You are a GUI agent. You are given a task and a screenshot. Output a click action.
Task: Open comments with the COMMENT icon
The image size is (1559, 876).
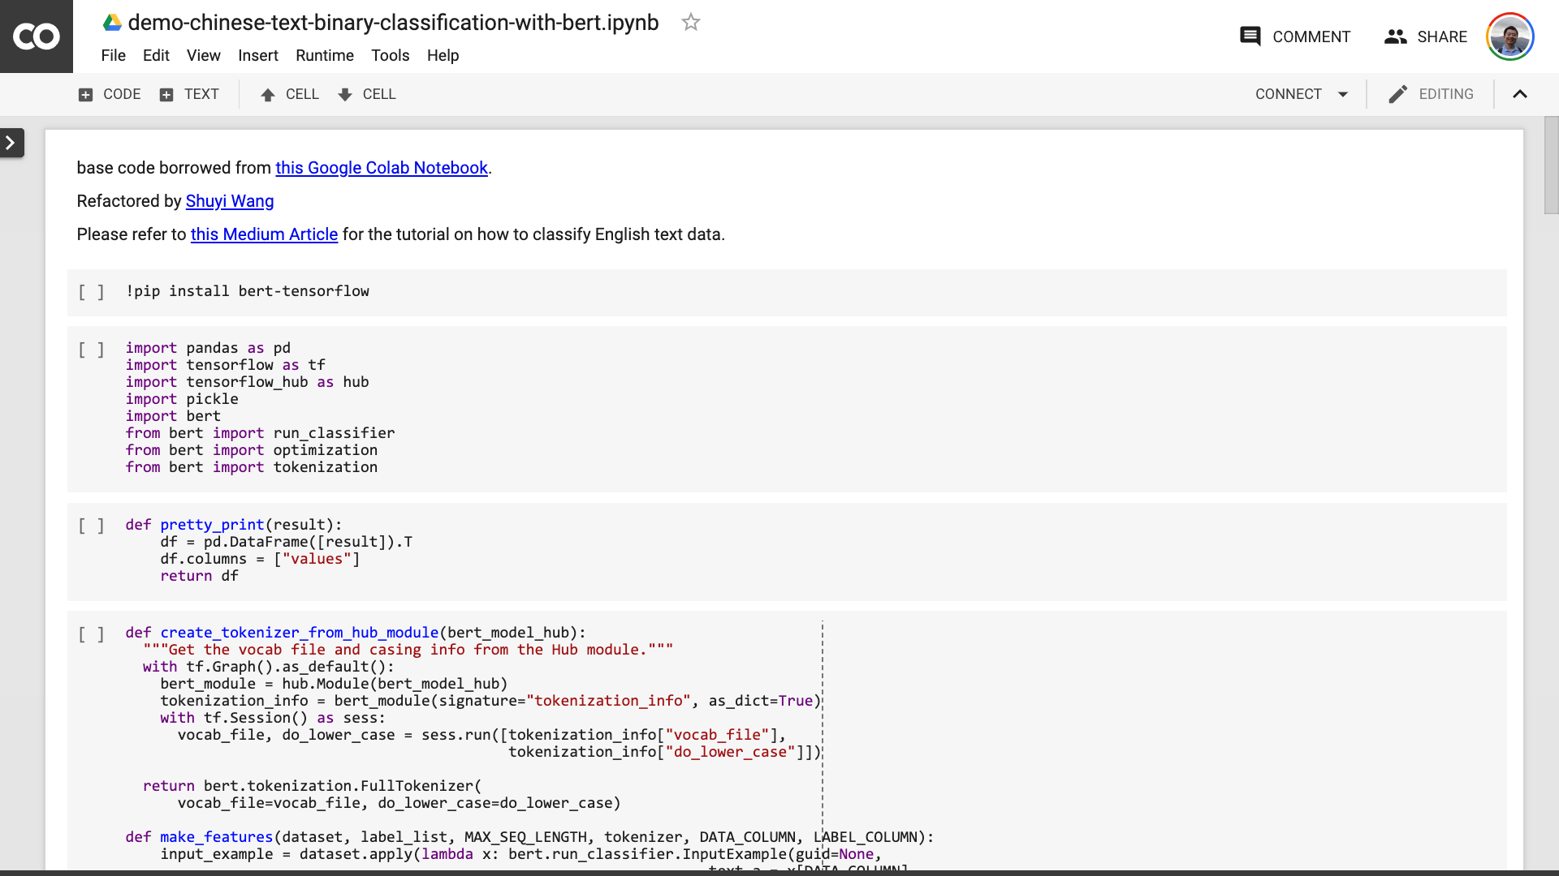click(x=1250, y=36)
